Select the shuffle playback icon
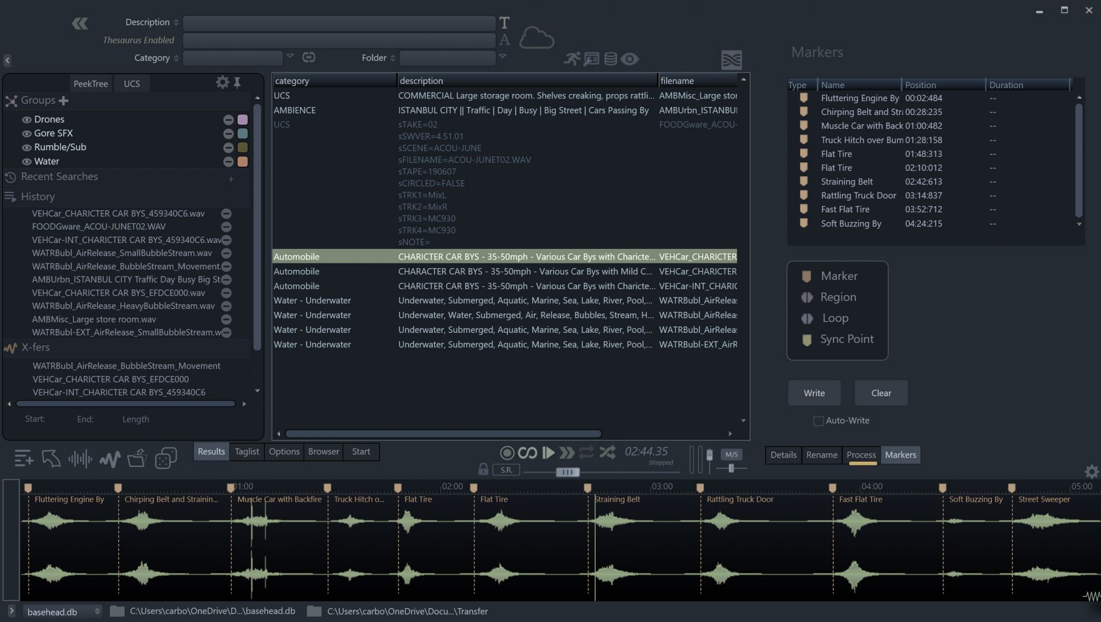The image size is (1101, 622). pyautogui.click(x=607, y=453)
